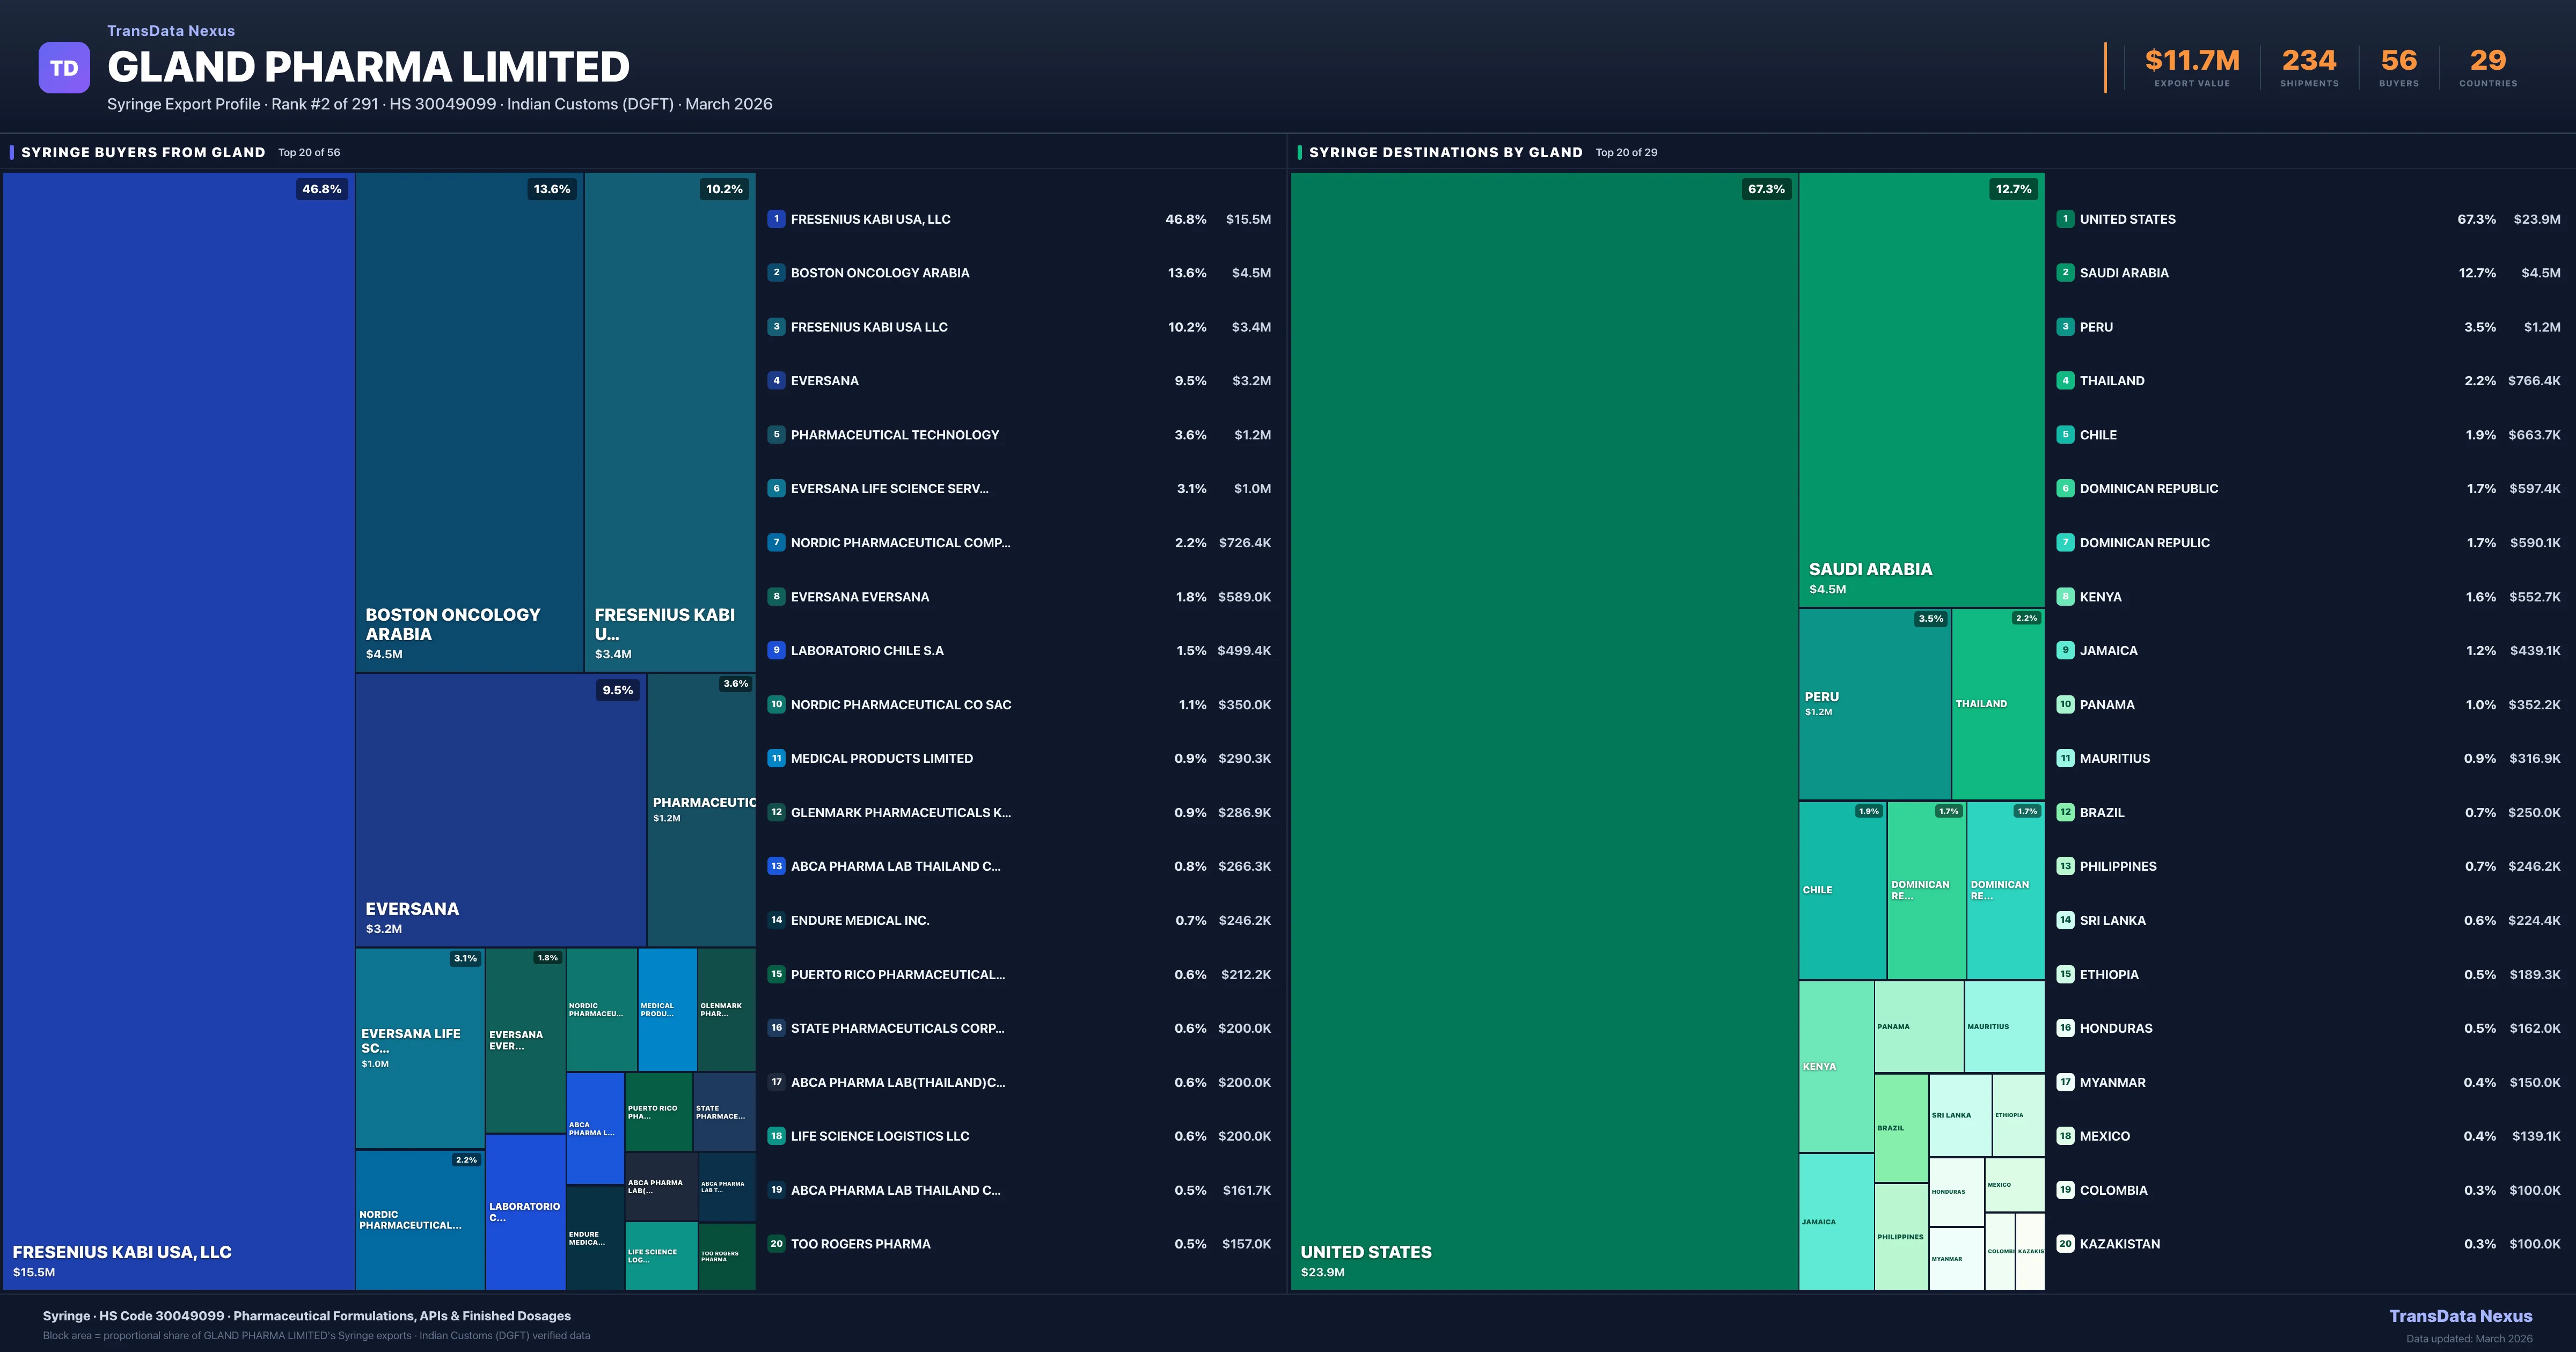Click the TD logo icon
The height and width of the screenshot is (1352, 2576).
coord(64,68)
